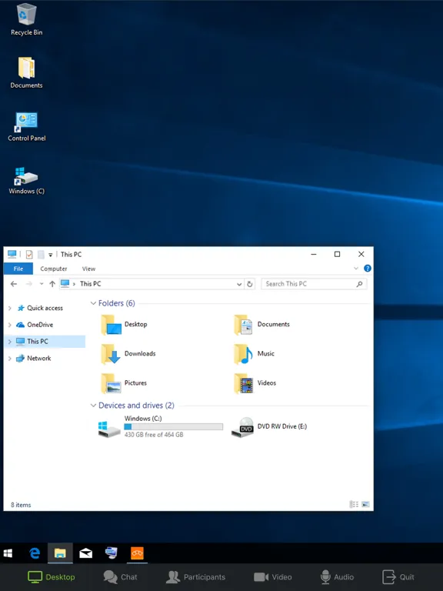
Task: Click the Properties quick access toolbar icon
Action: click(29, 255)
